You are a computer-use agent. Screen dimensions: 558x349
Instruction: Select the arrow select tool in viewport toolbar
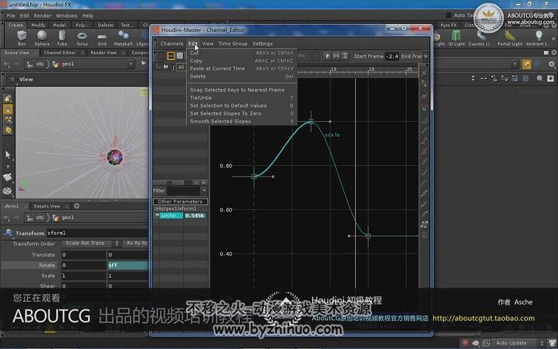coord(8,154)
